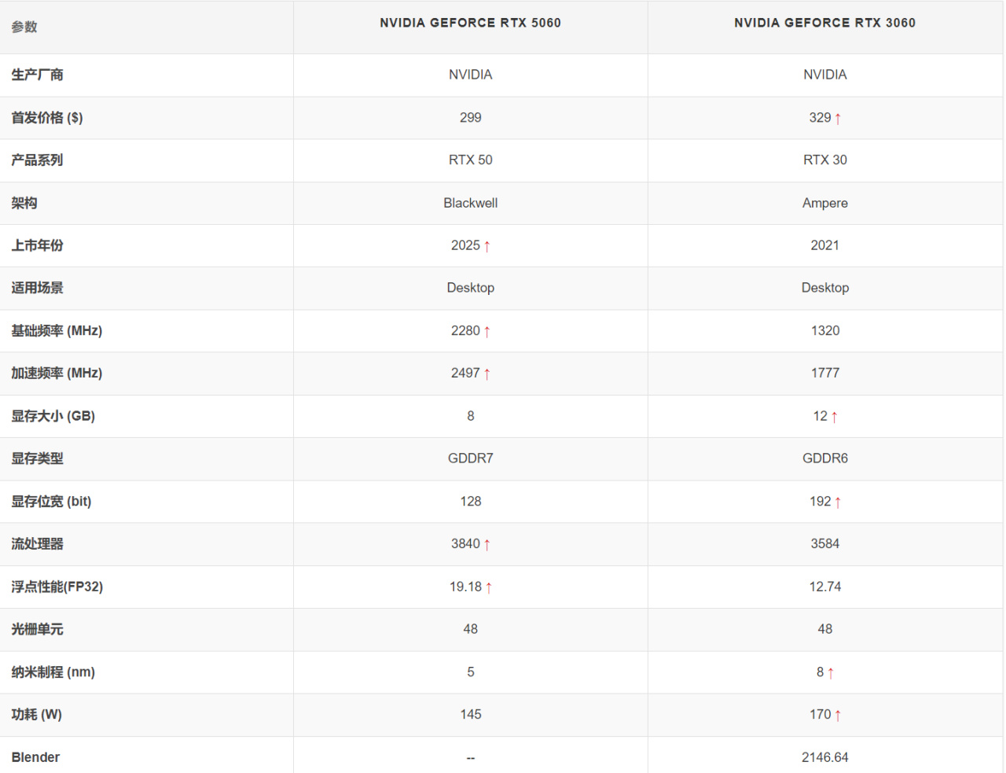Click red arrow next to 12 GB memory
Screen dimensions: 1006x773
coord(835,417)
